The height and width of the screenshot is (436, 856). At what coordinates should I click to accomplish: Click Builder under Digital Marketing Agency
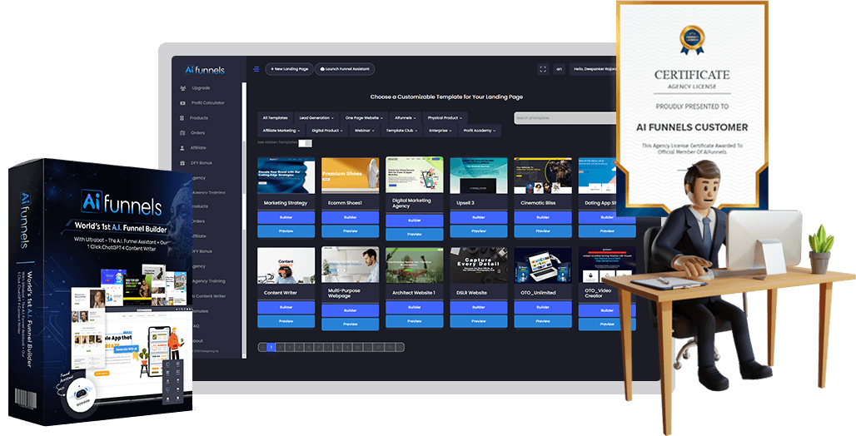(415, 220)
